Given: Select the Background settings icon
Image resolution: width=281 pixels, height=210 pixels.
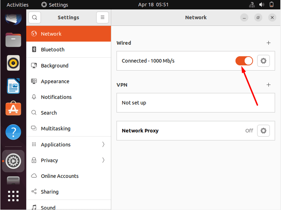Looking at the screenshot, I should pos(34,65).
